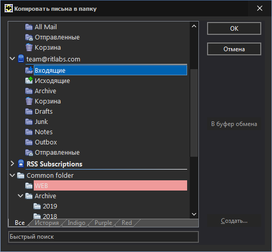The height and width of the screenshot is (252, 272).
Task: Click the Создать... create folder link
Action: 234,221
